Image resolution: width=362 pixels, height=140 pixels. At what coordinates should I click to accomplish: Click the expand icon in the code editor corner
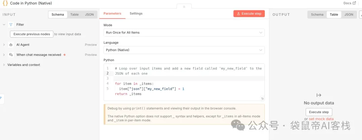[x=262, y=99]
